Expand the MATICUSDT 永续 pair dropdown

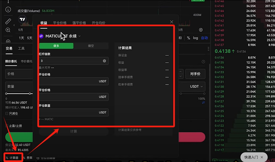point(79,36)
